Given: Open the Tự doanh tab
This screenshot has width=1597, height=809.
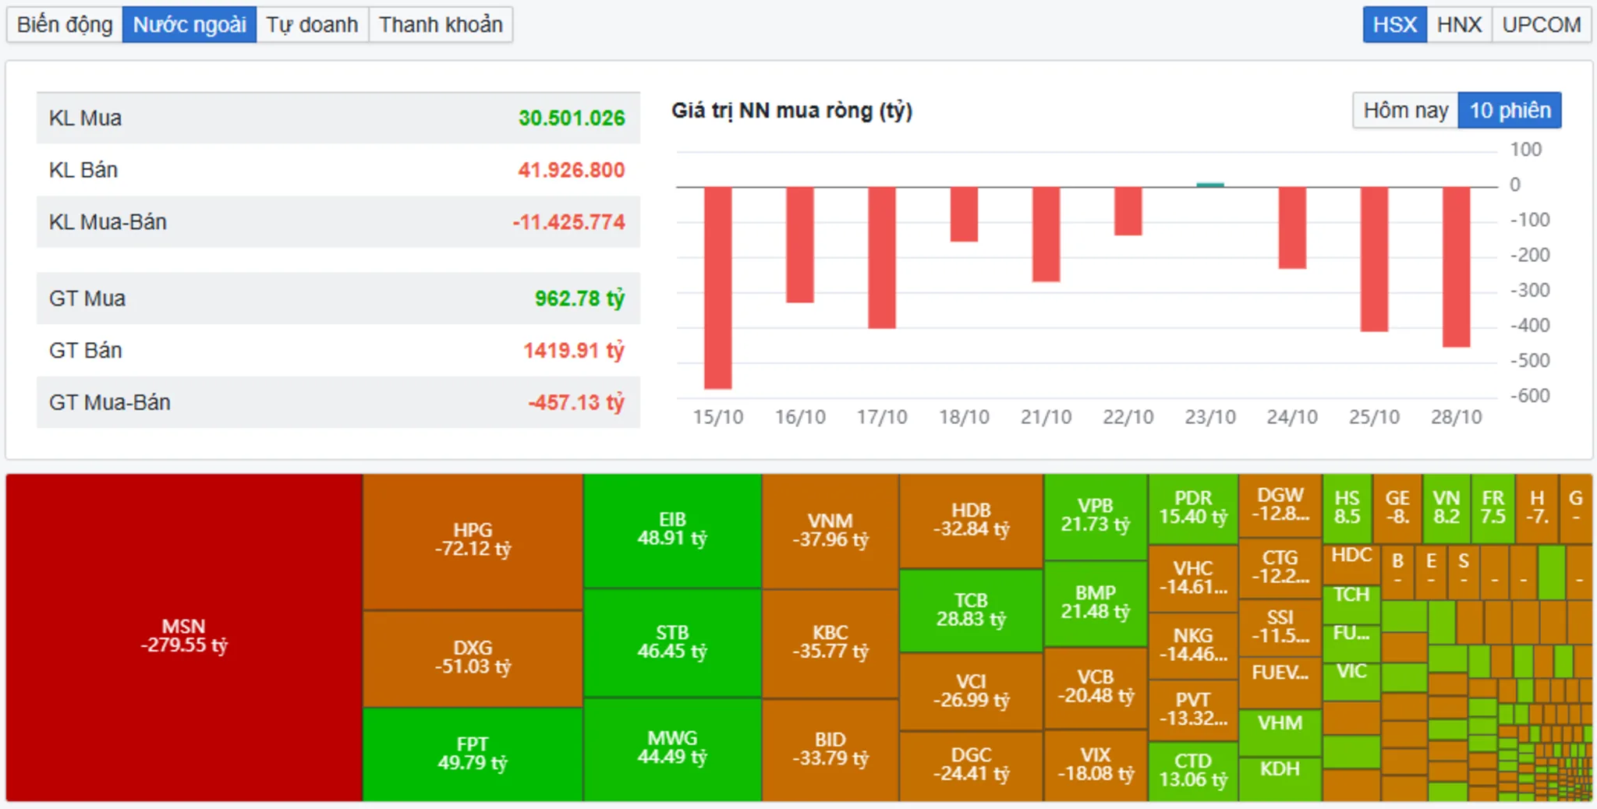Looking at the screenshot, I should pos(312,25).
